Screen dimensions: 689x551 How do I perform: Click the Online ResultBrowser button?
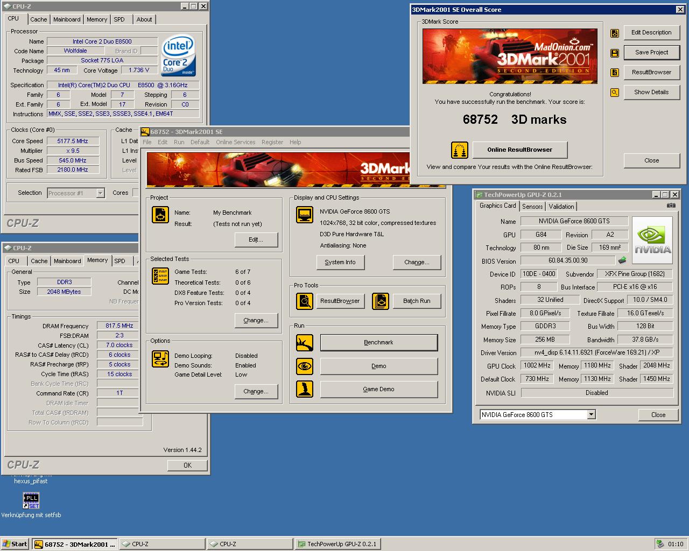(x=519, y=150)
